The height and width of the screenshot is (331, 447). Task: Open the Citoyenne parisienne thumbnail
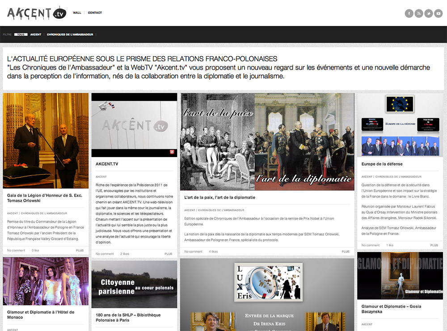tap(134, 284)
